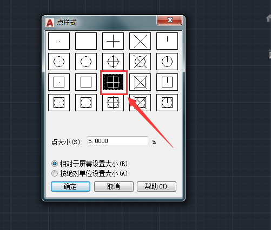Viewport: 271px width, 230px height.
Task: Pick square with X point style
Action: (x=140, y=82)
